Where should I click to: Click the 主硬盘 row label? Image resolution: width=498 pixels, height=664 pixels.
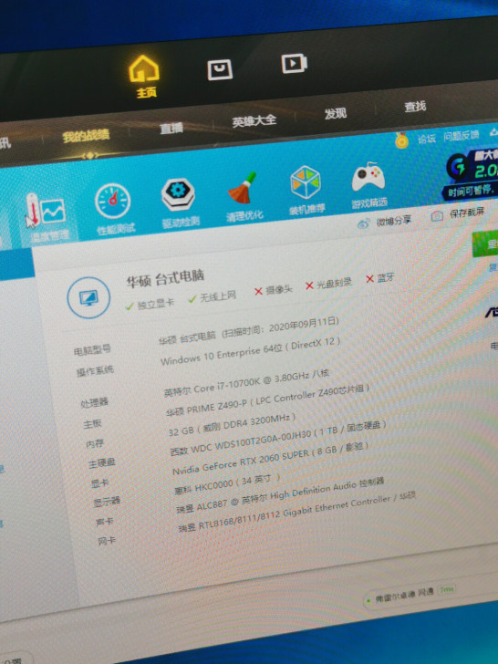pyautogui.click(x=101, y=463)
